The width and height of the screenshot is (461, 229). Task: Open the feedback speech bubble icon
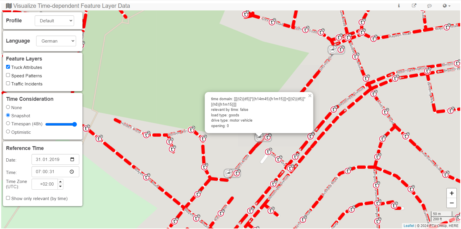[x=429, y=6]
